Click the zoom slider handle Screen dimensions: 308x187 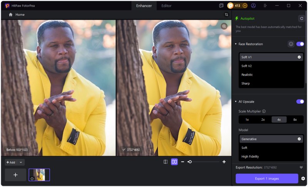[189, 162]
